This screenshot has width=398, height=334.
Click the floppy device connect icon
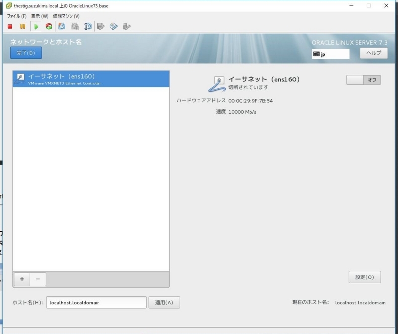pos(101,27)
